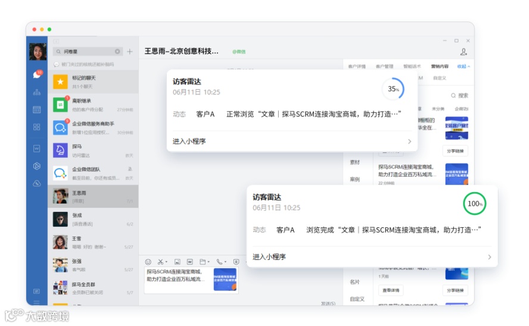This screenshot has width=529, height=326.
Task: Switch to the 智能话术 tab
Action: point(412,67)
